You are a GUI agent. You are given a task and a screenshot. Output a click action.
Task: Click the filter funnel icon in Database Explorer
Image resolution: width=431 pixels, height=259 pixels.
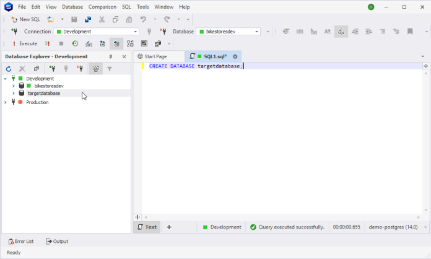[110, 69]
